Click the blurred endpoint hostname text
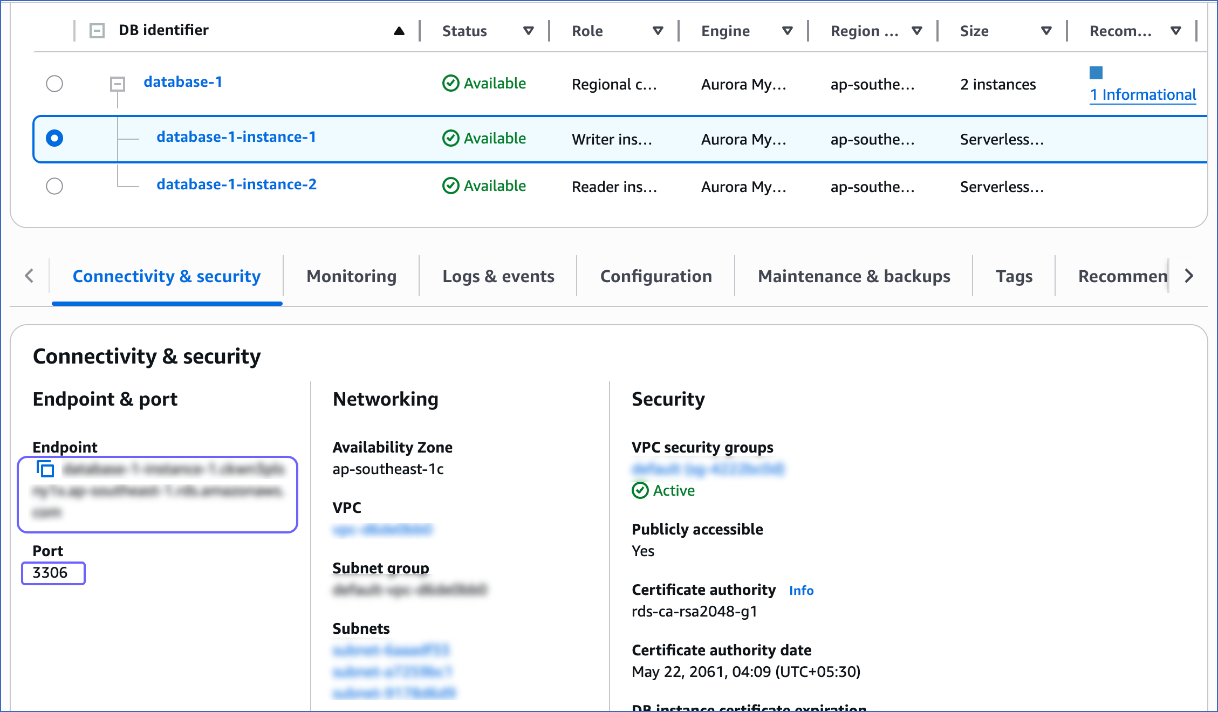This screenshot has height=712, width=1218. pyautogui.click(x=158, y=490)
